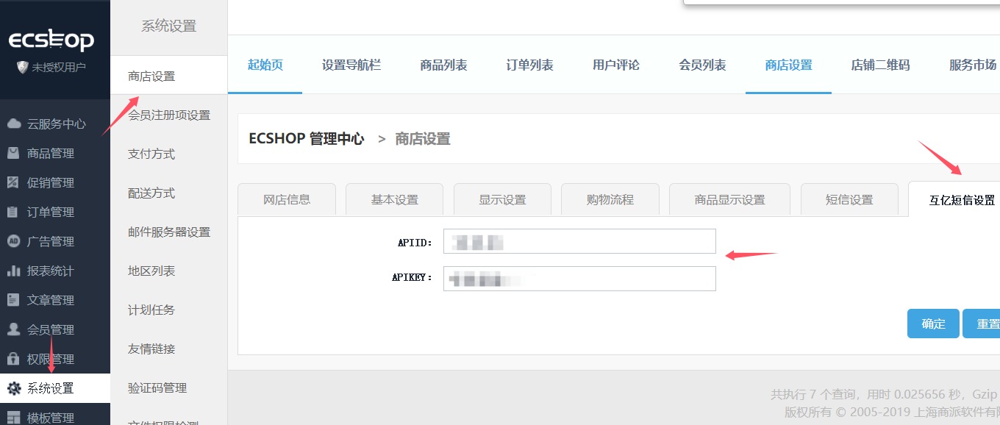
Task: Click the 广告管理 AD icon
Action: coord(13,241)
